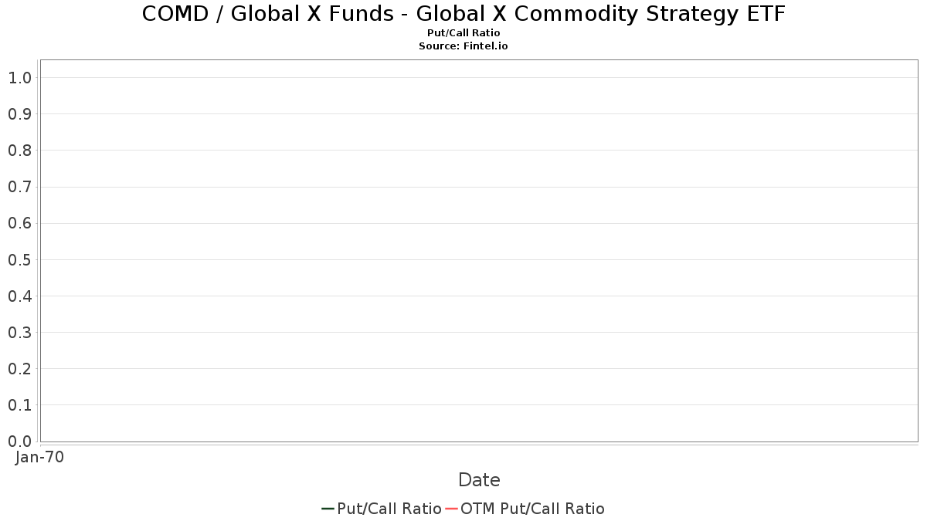Click the chart title COMD Global X Funds
The image size is (927, 521).
pos(463,14)
